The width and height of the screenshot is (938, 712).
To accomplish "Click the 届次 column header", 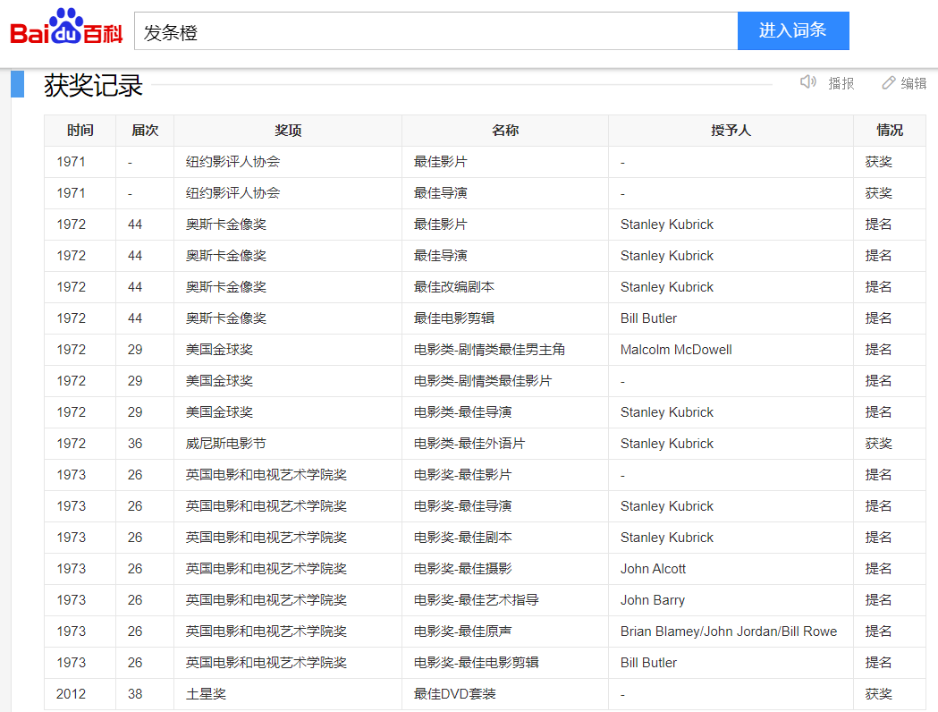I will 145,131.
